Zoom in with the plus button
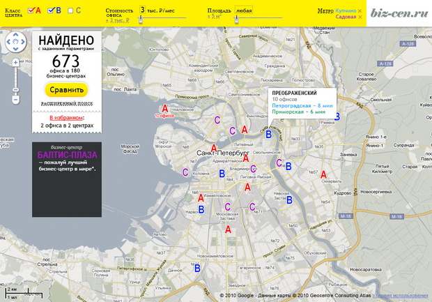Viewport: 432px width, 302px height. point(16,63)
